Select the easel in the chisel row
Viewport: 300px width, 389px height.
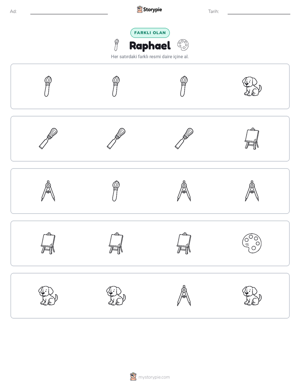252,139
